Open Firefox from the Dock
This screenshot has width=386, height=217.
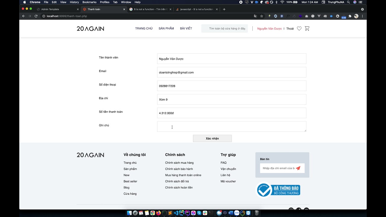pos(158,213)
